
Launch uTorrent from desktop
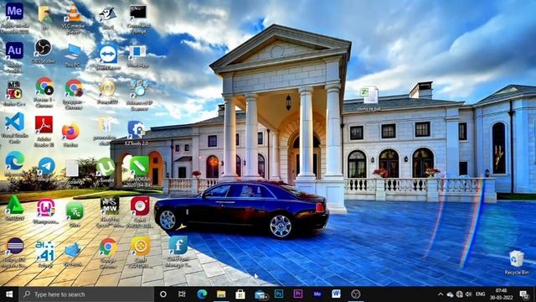106,169
